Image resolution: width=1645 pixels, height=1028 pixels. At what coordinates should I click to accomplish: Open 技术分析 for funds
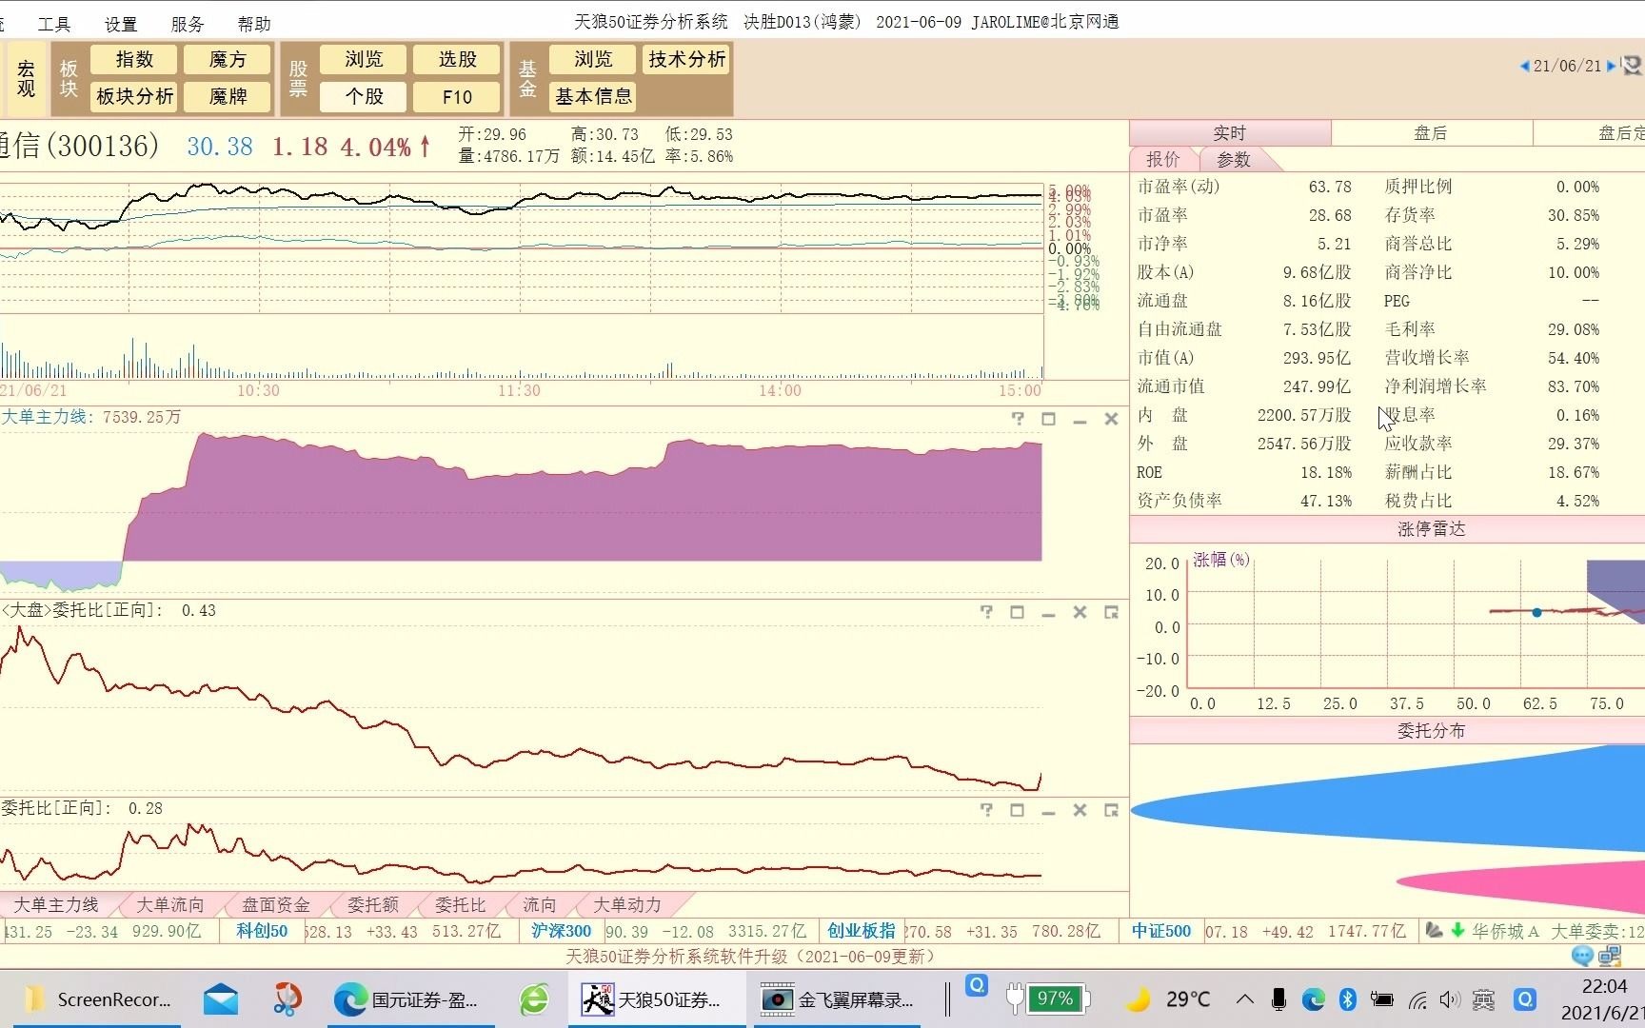686,59
